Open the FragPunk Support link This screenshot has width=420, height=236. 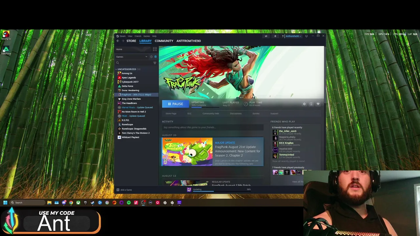(x=274, y=113)
